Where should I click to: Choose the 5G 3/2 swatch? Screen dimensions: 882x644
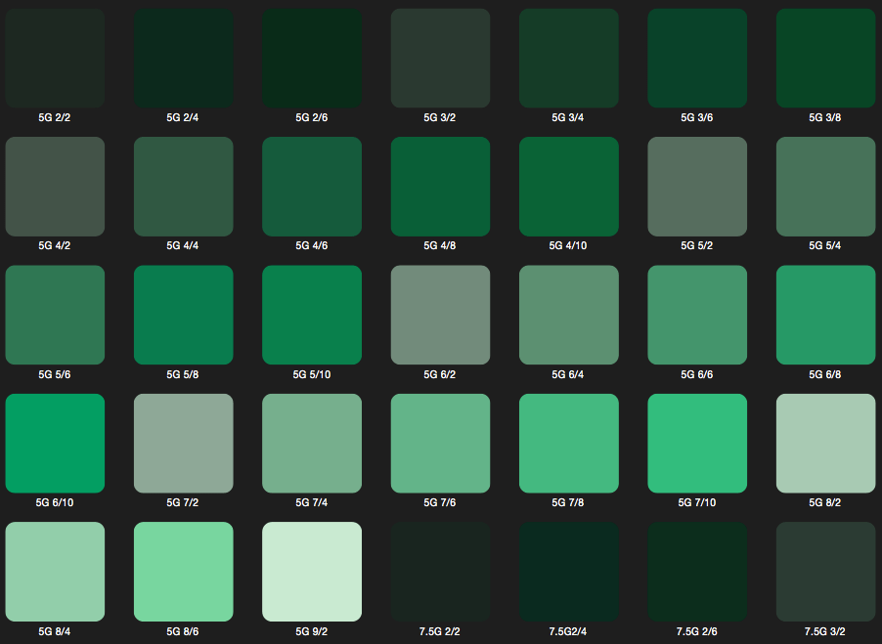coord(440,58)
